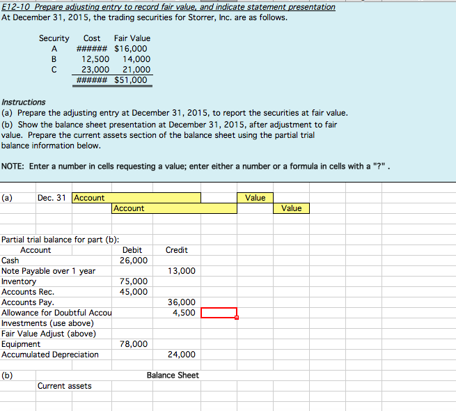
Task: Click the NOTE about cells with "?"
Action: tap(196, 166)
